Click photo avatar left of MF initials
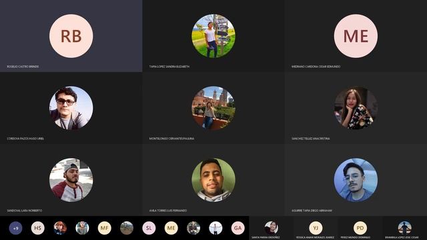Image resolution: width=427 pixels, height=240 pixels. pos(82,228)
